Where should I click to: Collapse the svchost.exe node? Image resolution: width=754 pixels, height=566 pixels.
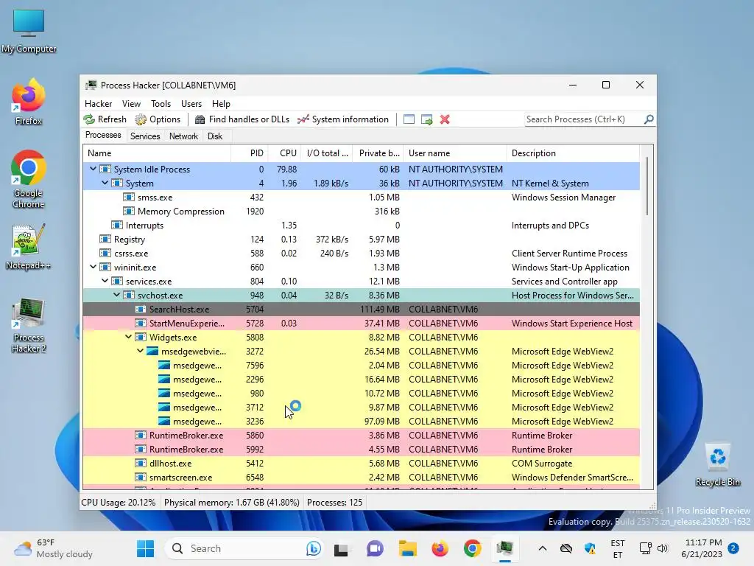pos(117,295)
